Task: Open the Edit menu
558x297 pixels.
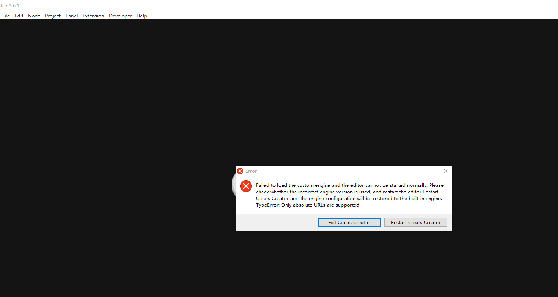Action: (19, 16)
